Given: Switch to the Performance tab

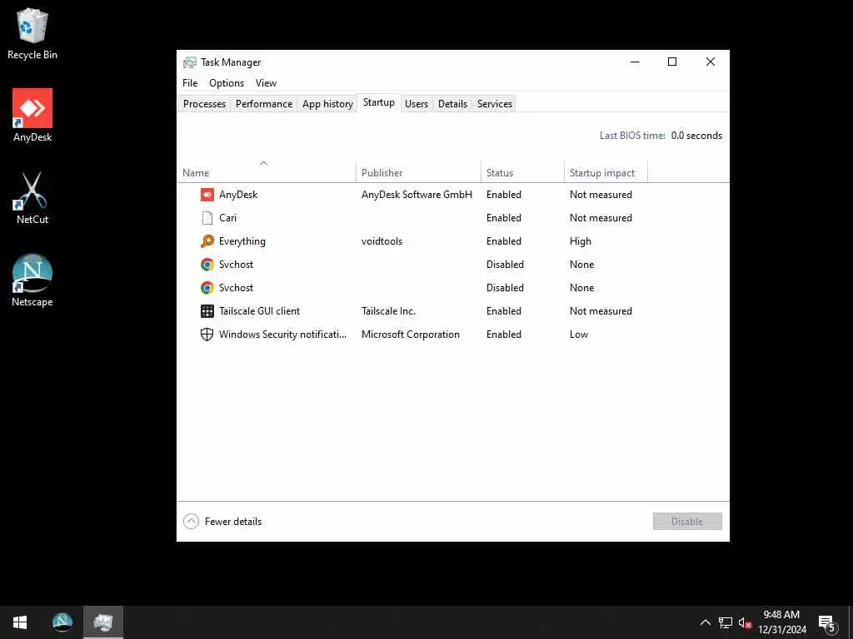Looking at the screenshot, I should coord(264,104).
